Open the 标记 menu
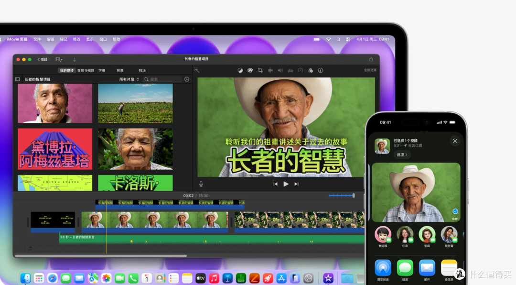Image resolution: width=516 pixels, height=285 pixels. tap(64, 39)
